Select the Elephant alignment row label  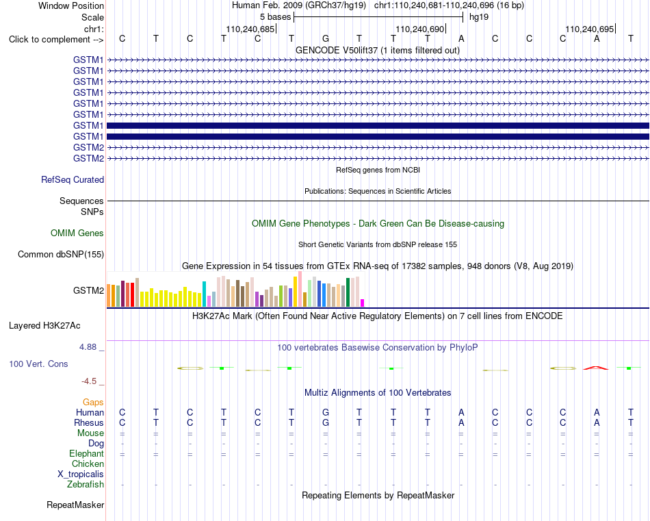tap(86, 453)
